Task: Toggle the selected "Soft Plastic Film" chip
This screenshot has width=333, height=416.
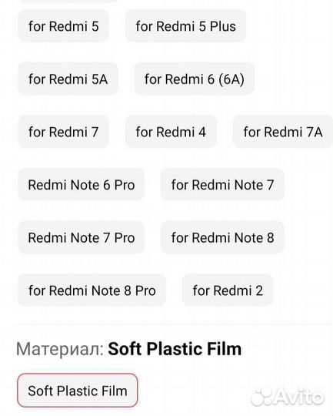Action: coord(78,391)
